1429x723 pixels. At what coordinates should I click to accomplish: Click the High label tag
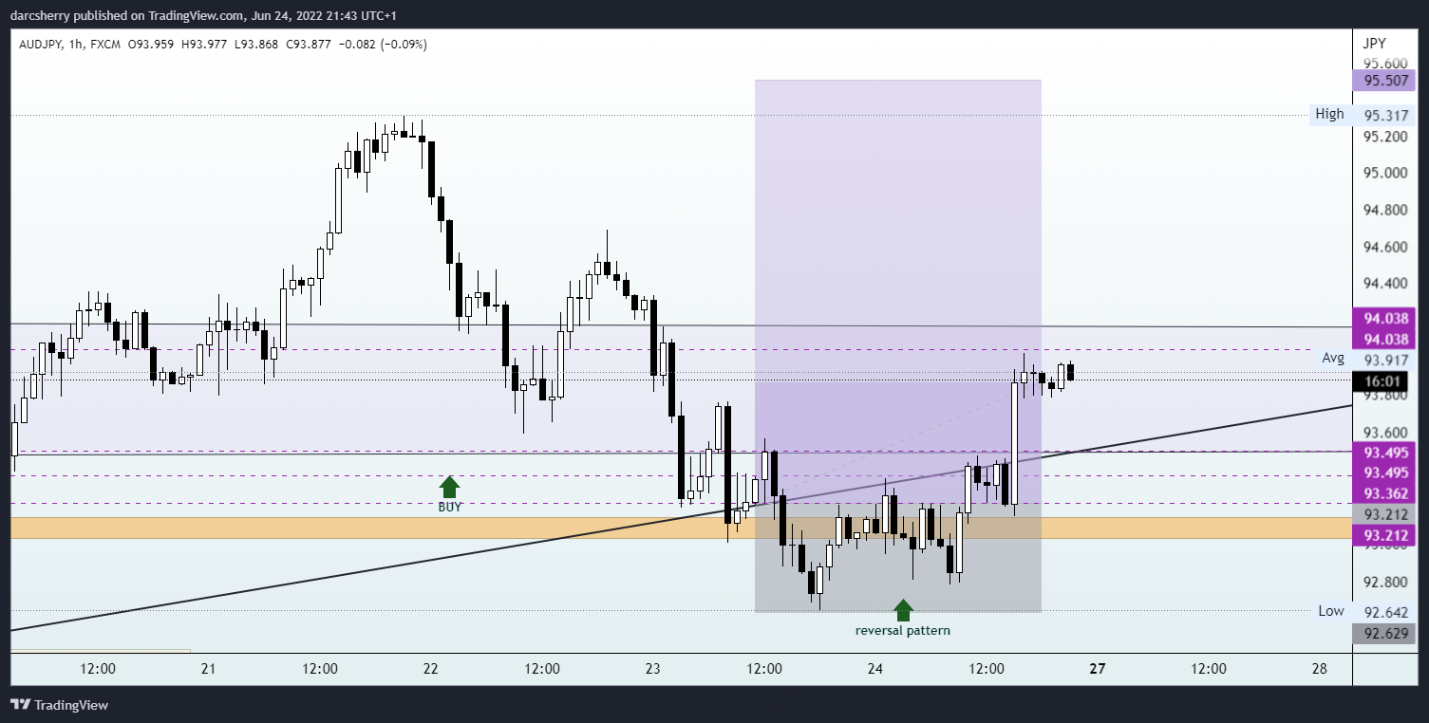[x=1329, y=114]
